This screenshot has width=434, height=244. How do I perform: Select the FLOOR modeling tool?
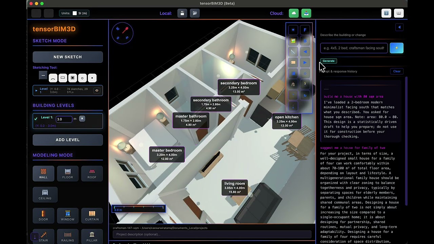(67, 174)
